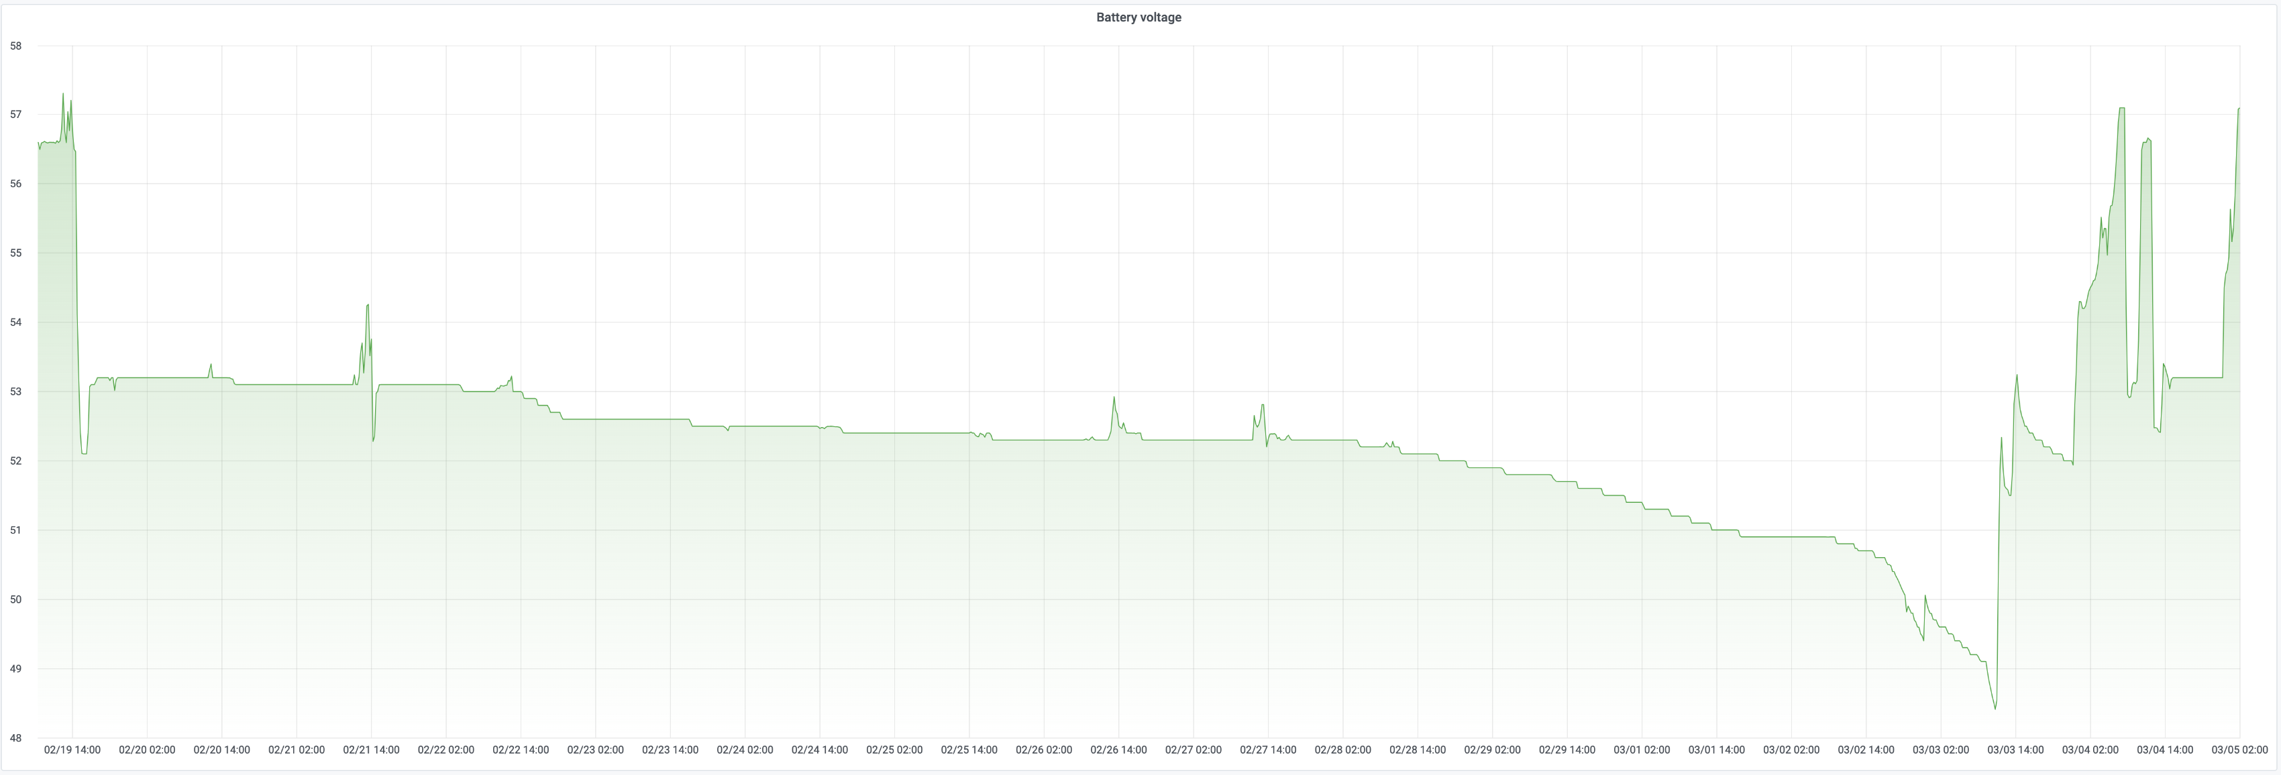
Task: Click the 02/25 14:00 time label
Action: pyautogui.click(x=969, y=750)
